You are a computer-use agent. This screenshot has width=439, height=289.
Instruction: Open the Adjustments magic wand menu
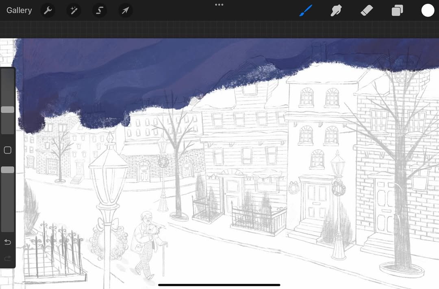coord(74,11)
